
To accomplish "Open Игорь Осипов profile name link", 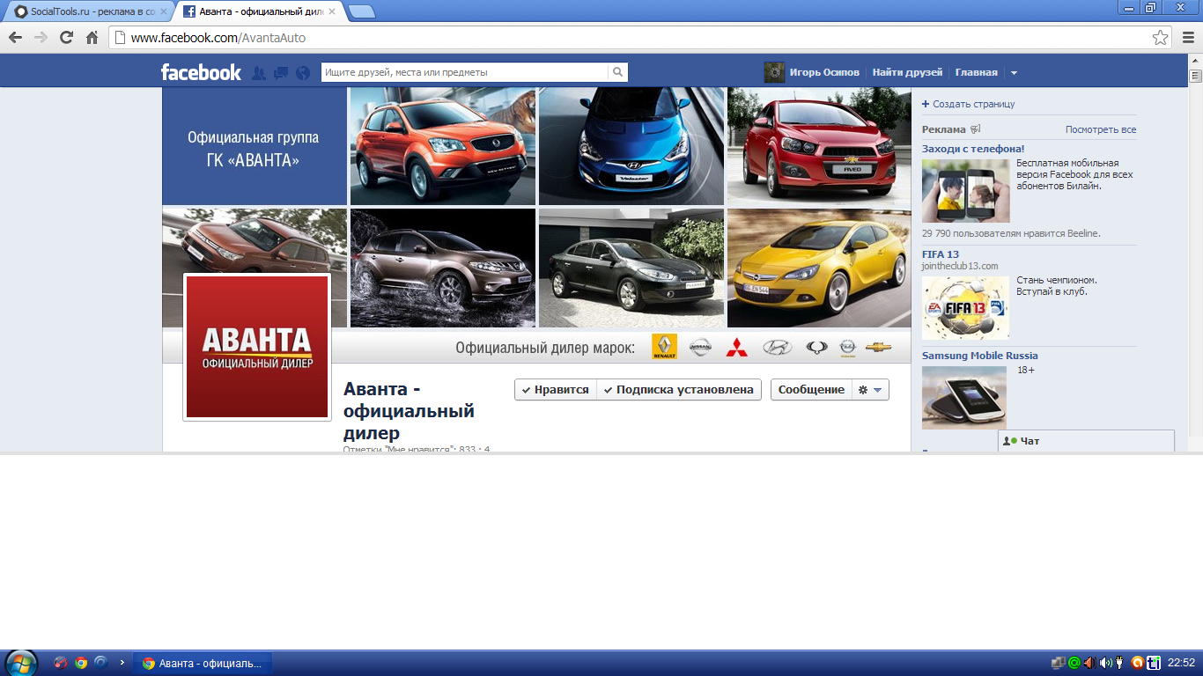I will 824,72.
